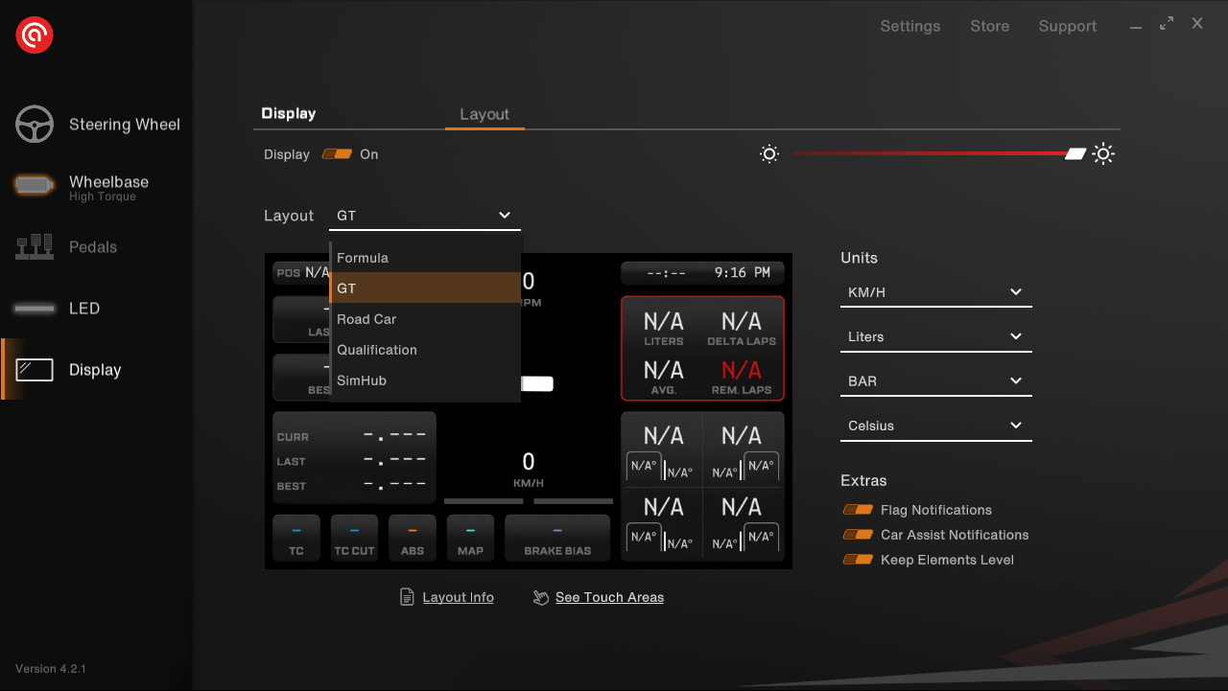Click the LED strip icon

click(x=35, y=309)
